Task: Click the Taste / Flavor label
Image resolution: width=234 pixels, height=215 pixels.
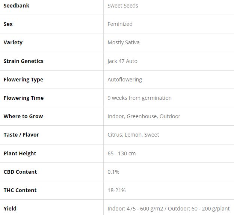Action: pyautogui.click(x=21, y=135)
